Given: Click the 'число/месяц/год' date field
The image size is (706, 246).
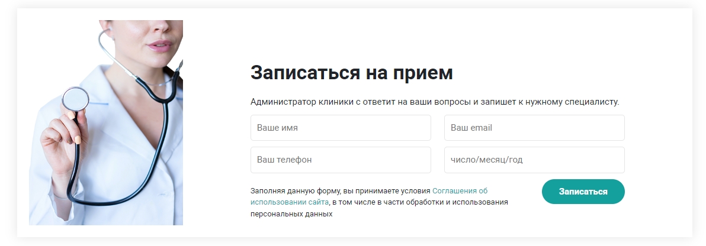Looking at the screenshot, I should point(534,160).
